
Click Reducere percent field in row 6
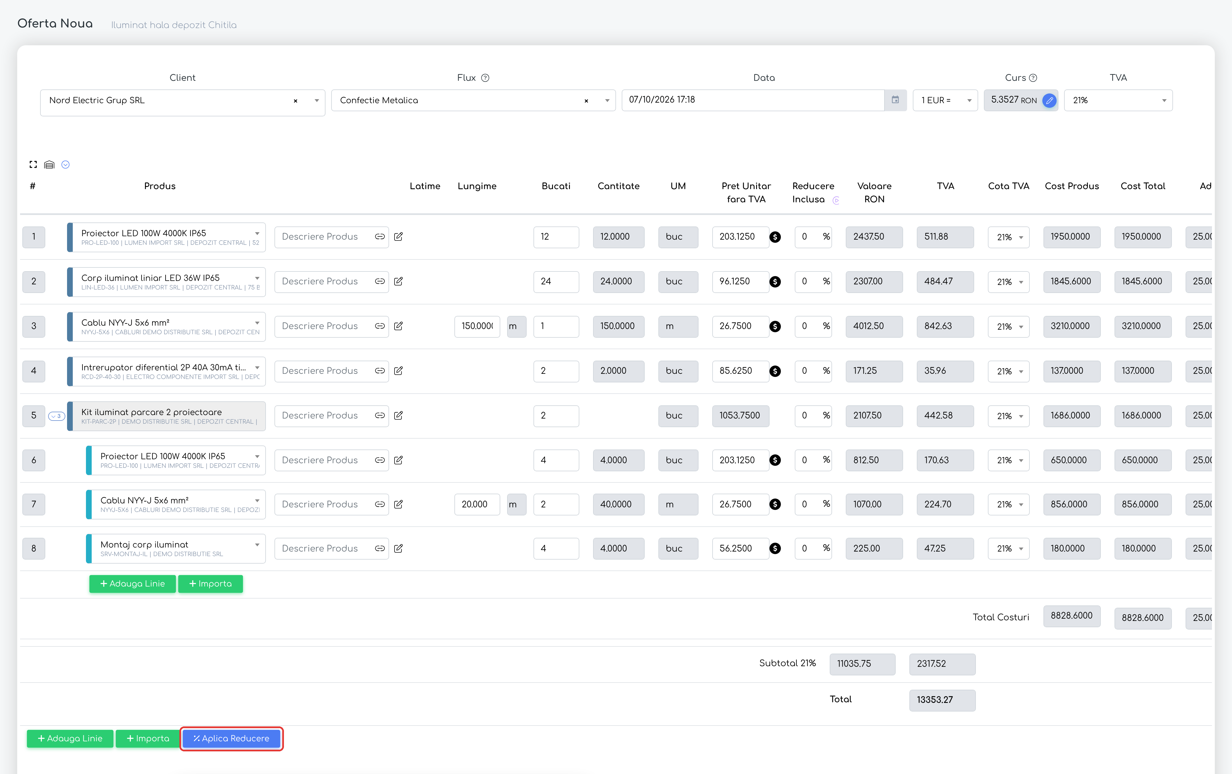(813, 460)
